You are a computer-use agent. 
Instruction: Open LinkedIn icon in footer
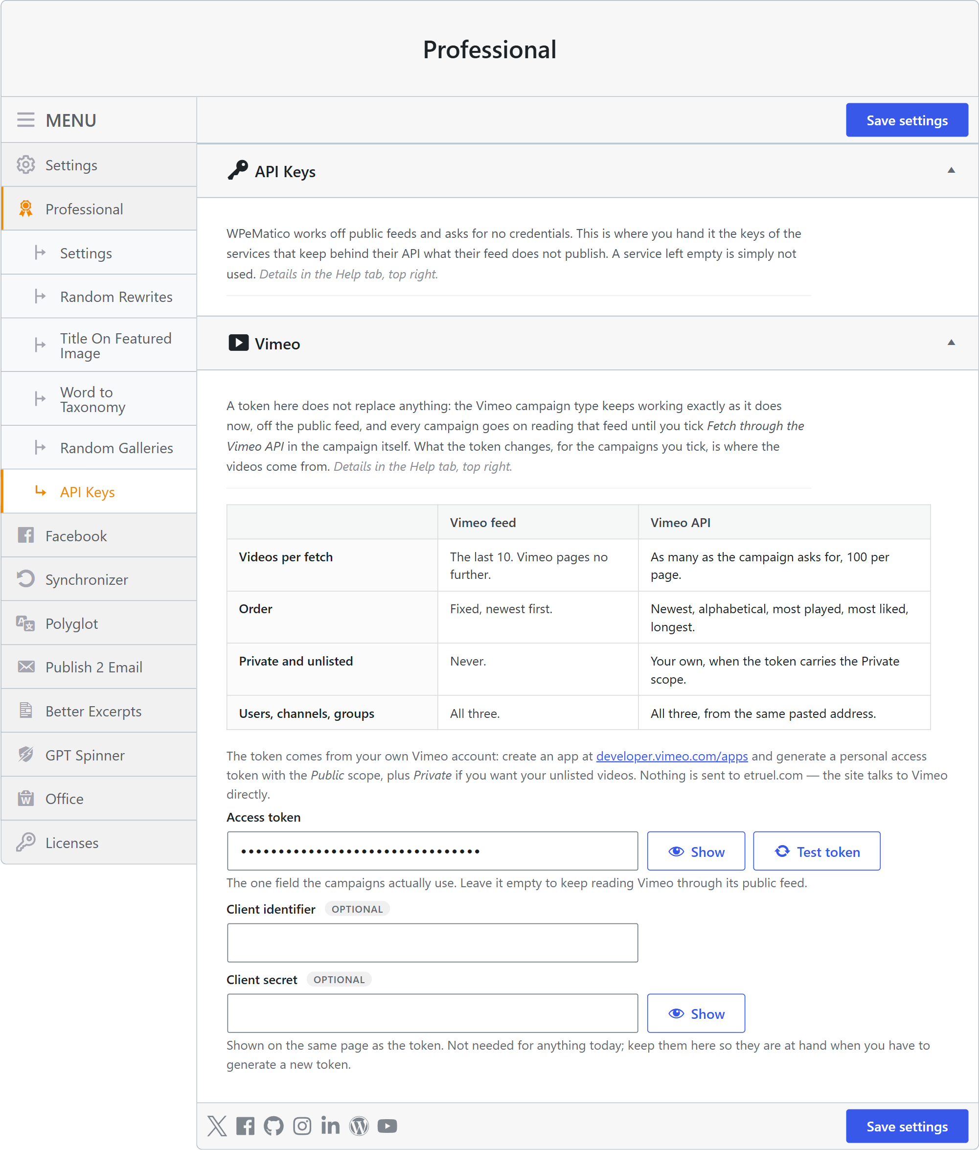click(x=330, y=1126)
